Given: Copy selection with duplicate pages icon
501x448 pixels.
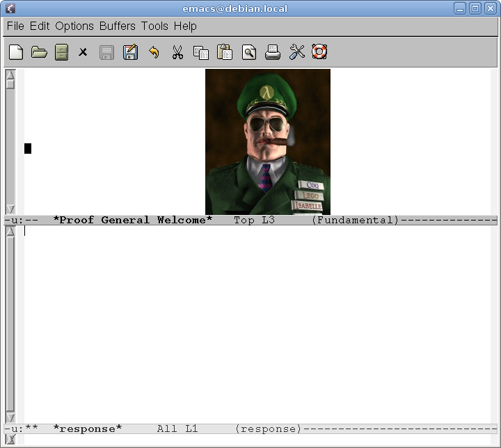Looking at the screenshot, I should 201,52.
